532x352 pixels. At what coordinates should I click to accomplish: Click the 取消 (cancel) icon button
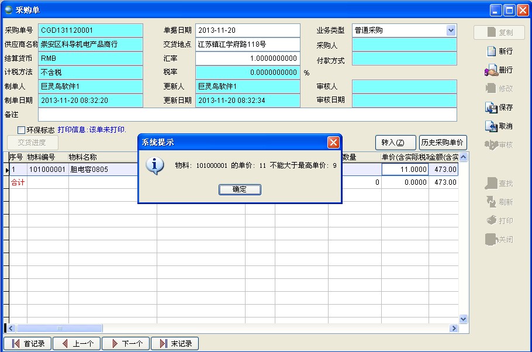point(499,126)
